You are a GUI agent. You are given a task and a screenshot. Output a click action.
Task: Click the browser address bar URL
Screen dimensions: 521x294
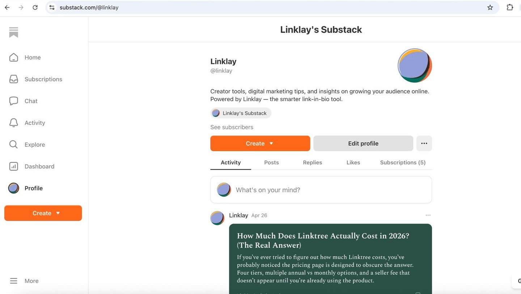89,7
